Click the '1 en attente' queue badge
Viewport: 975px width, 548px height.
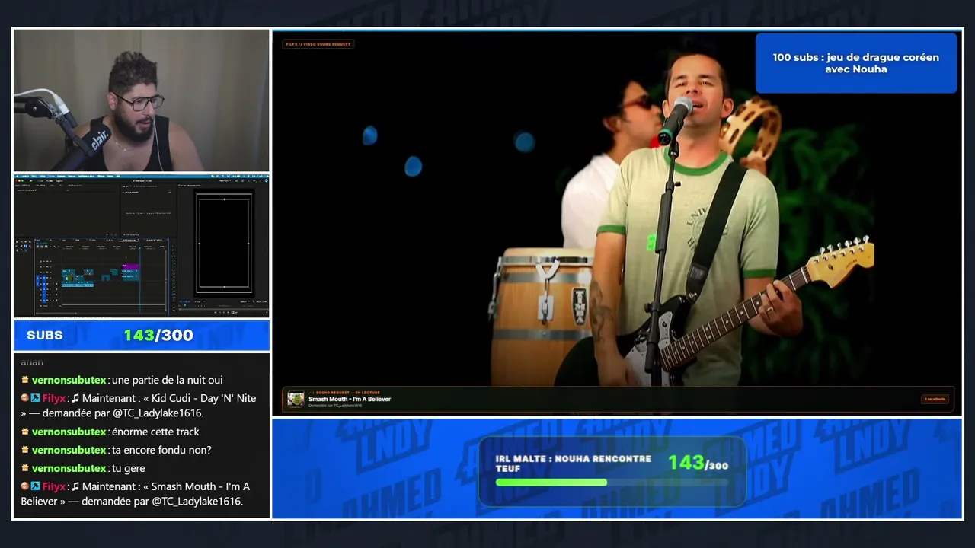[935, 399]
